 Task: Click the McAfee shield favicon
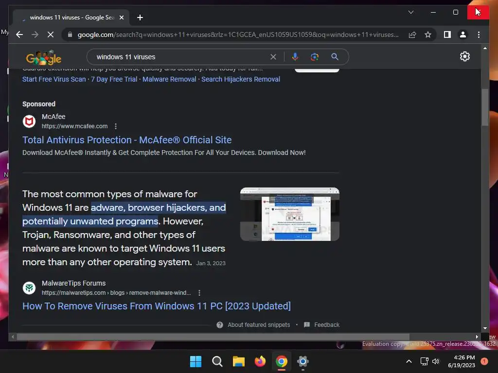pyautogui.click(x=29, y=121)
